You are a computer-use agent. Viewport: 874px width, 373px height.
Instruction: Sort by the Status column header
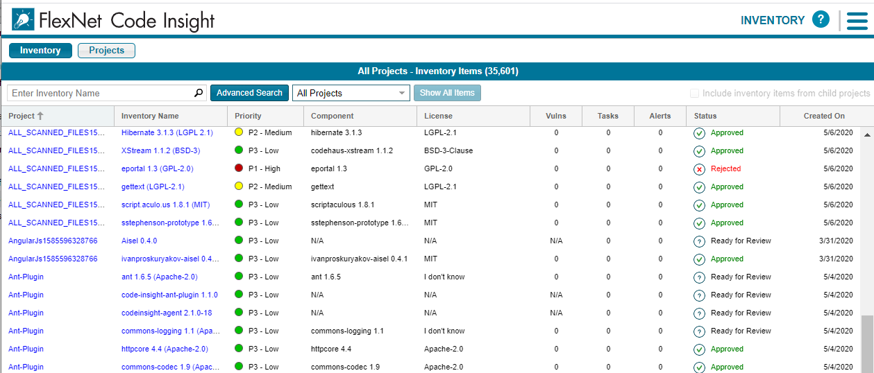733,116
